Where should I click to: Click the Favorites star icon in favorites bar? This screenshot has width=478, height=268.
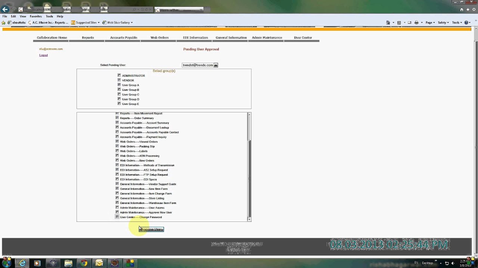4,22
